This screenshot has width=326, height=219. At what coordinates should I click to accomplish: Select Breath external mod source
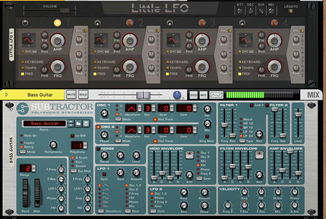coord(72,166)
